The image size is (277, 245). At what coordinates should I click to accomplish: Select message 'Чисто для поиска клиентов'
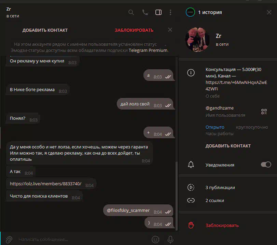[x=44, y=196]
